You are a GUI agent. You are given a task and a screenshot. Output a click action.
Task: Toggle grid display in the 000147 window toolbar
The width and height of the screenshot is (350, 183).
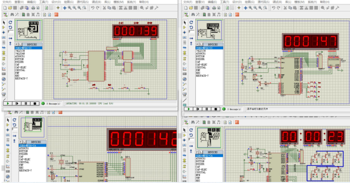coord(233,8)
